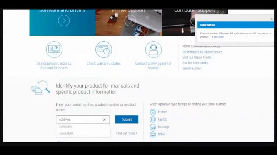Open Software and Drivers arrow circle
The image size is (277, 155).
pos(64,21)
